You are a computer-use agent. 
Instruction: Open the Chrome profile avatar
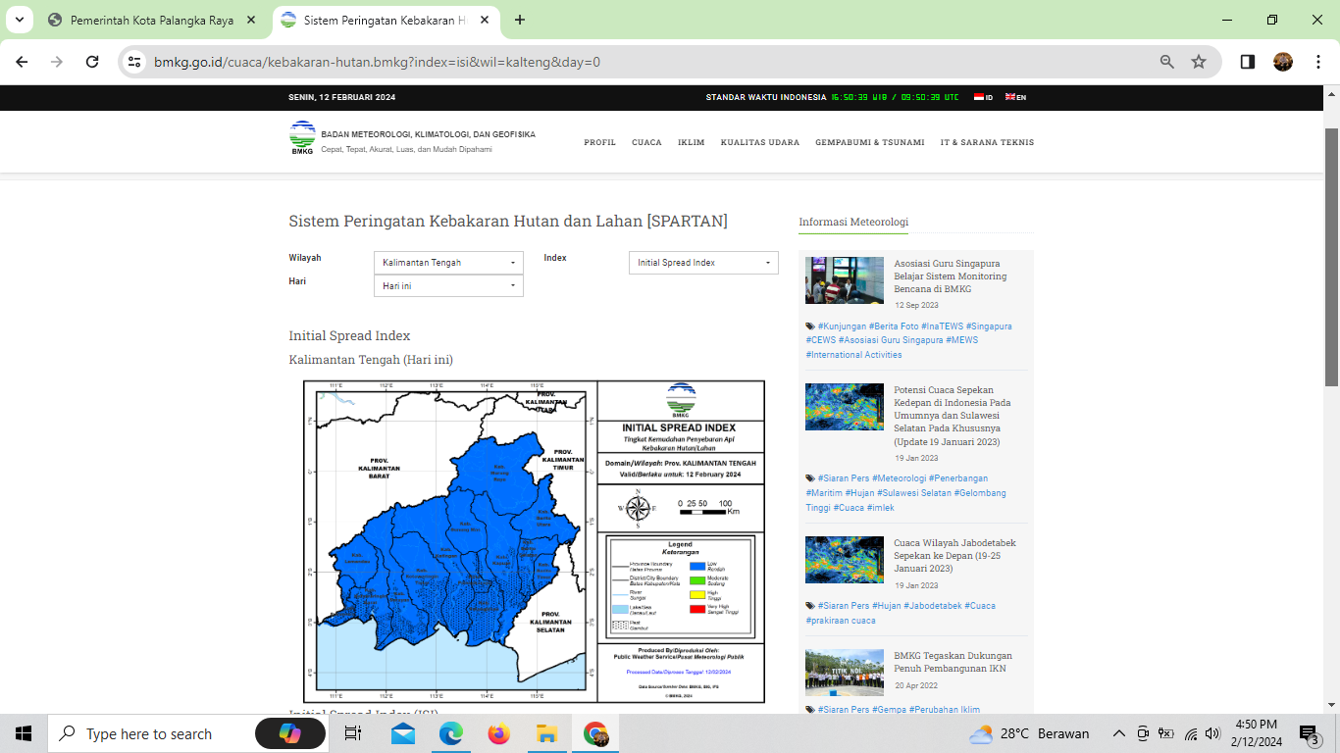1283,62
